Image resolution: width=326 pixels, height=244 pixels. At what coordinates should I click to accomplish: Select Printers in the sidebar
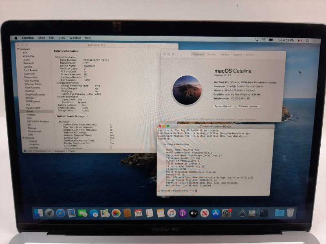[x=31, y=115]
